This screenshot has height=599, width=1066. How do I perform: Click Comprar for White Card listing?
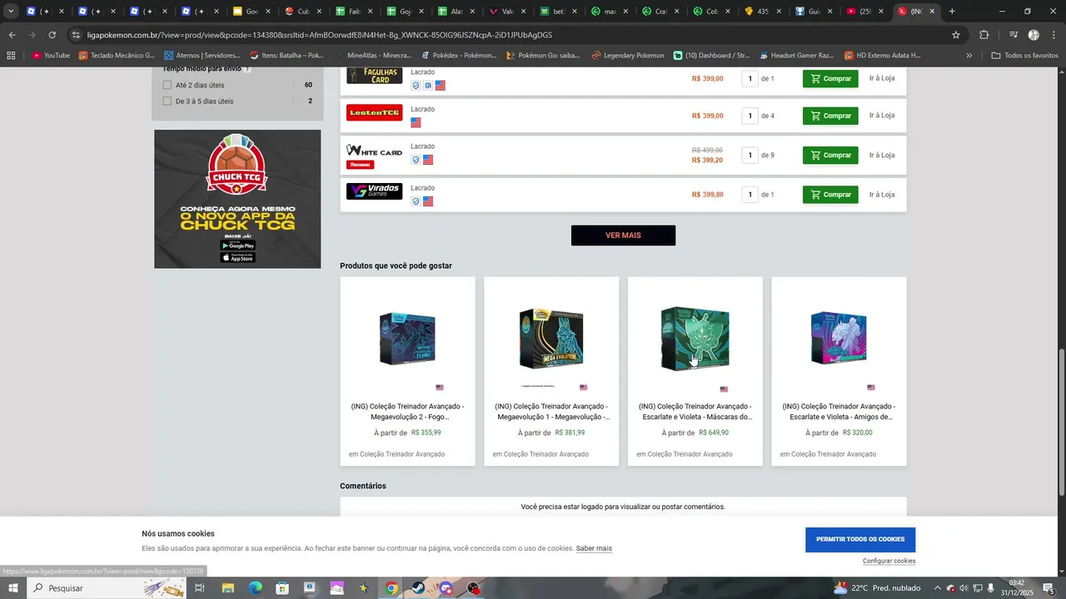coord(830,155)
